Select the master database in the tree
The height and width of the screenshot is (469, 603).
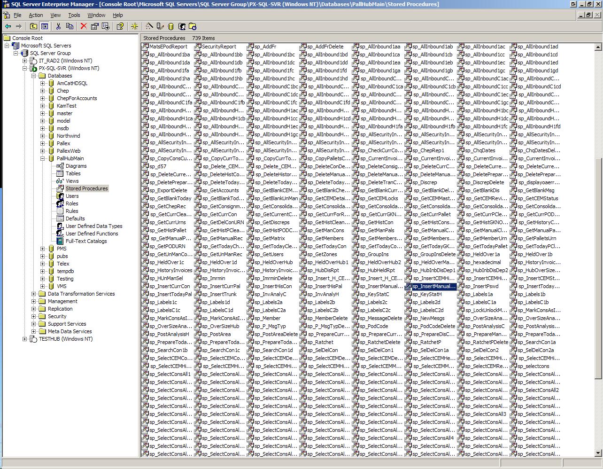pyautogui.click(x=64, y=113)
